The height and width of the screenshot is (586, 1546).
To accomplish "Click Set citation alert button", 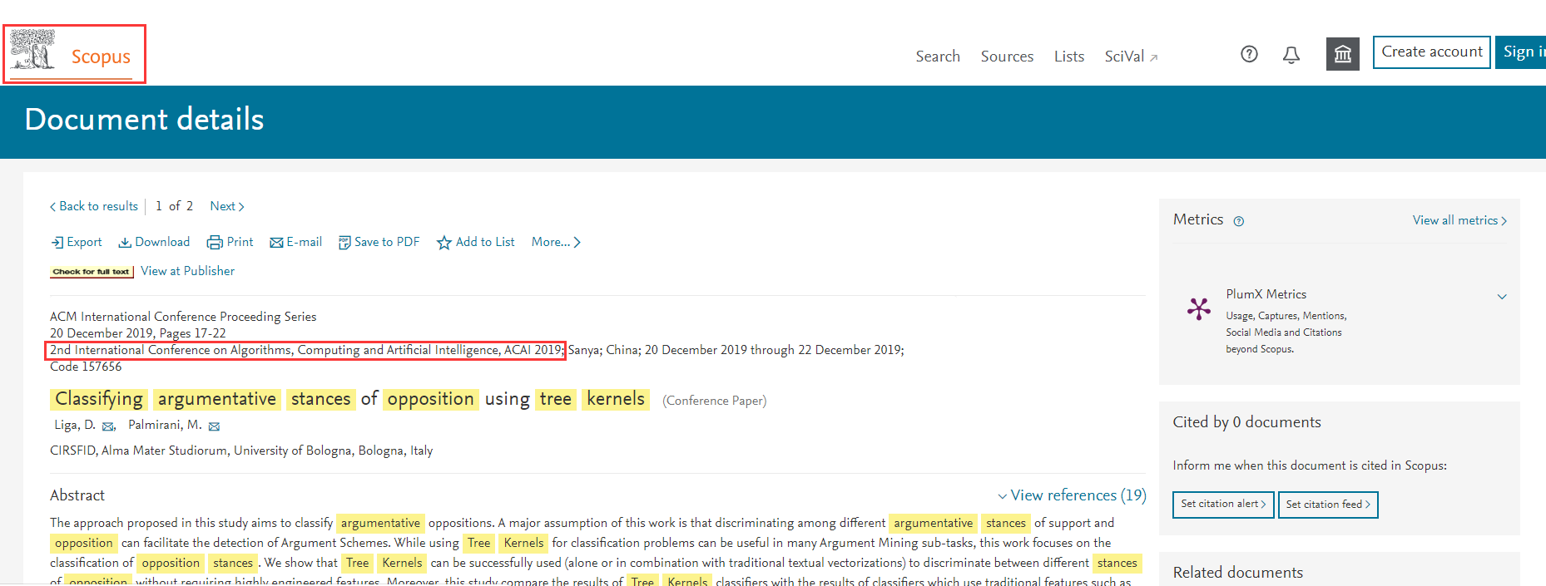I will tap(1222, 505).
